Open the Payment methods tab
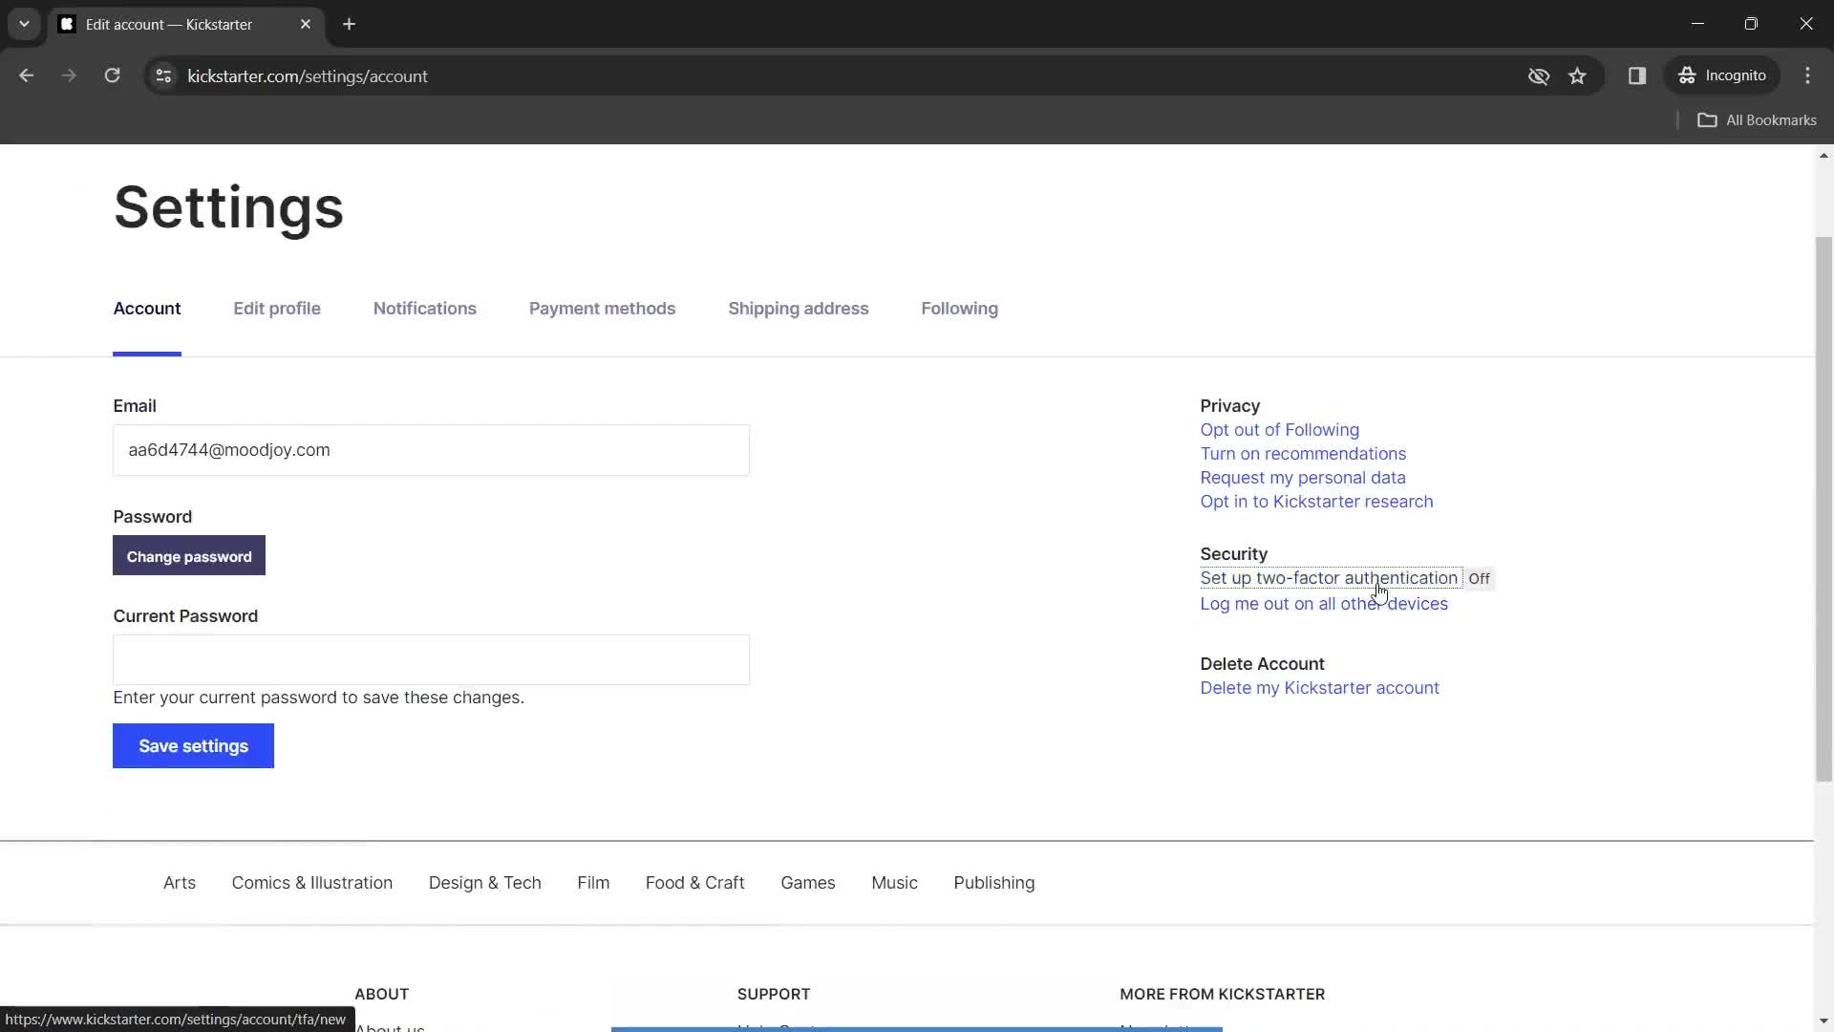1834x1032 pixels. coord(602,309)
